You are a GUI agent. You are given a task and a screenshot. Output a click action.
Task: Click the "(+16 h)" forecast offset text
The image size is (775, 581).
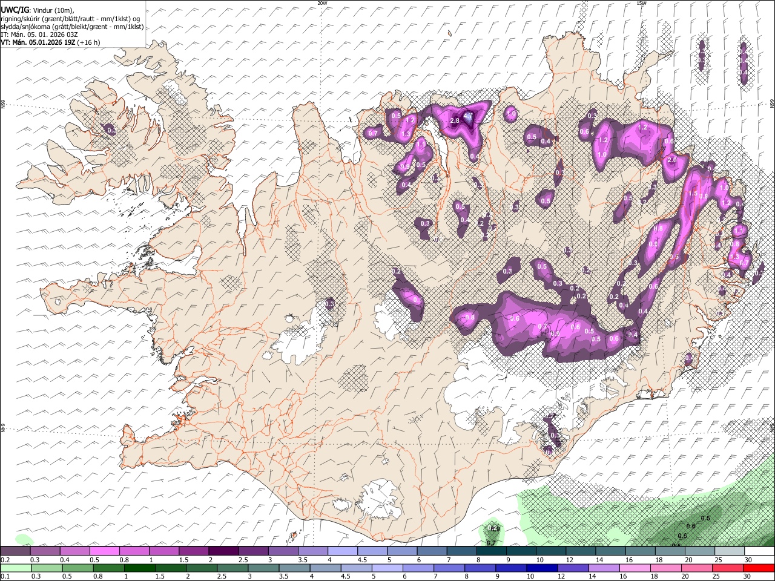click(x=88, y=42)
